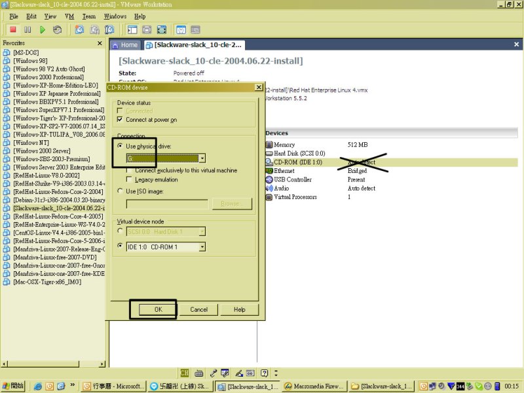Viewport: 524px width, 393px height.
Task: Click the CD-ROM (IDE 1:0) device icon
Action: click(x=269, y=162)
